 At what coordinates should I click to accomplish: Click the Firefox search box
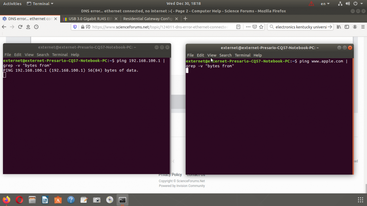[301, 27]
